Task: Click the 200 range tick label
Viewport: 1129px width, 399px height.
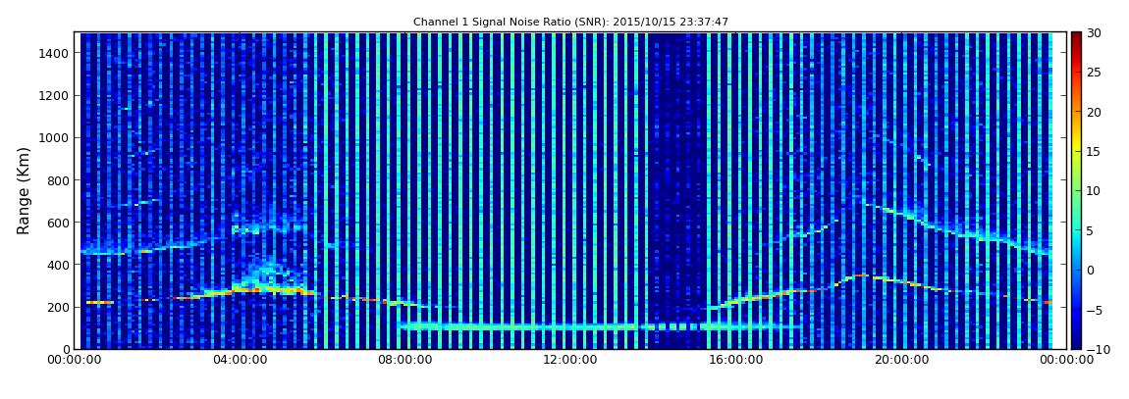Action: (x=58, y=307)
